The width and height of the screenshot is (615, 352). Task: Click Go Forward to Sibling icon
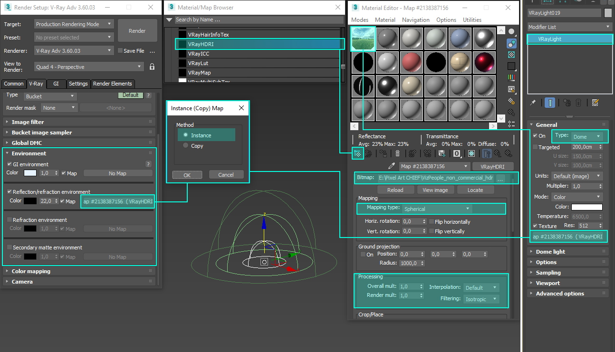tap(509, 153)
